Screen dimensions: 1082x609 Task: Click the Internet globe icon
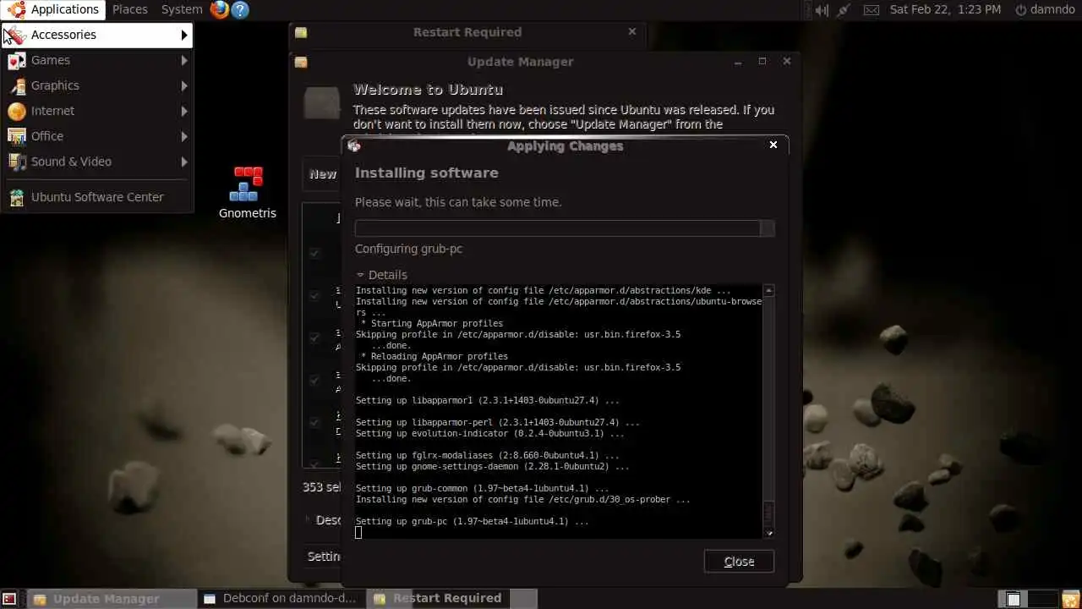pyautogui.click(x=17, y=111)
